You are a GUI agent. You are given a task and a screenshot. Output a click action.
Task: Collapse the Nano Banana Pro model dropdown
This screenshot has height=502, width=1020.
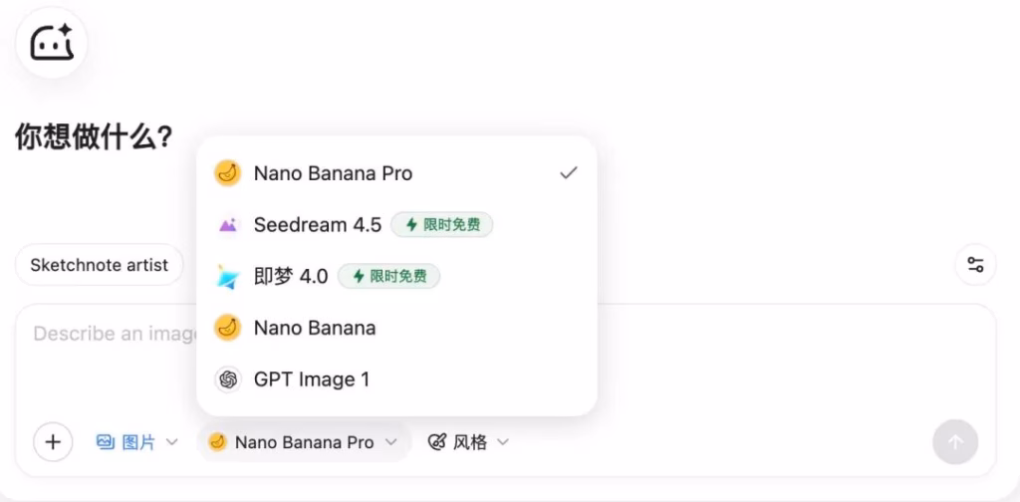[x=304, y=442]
